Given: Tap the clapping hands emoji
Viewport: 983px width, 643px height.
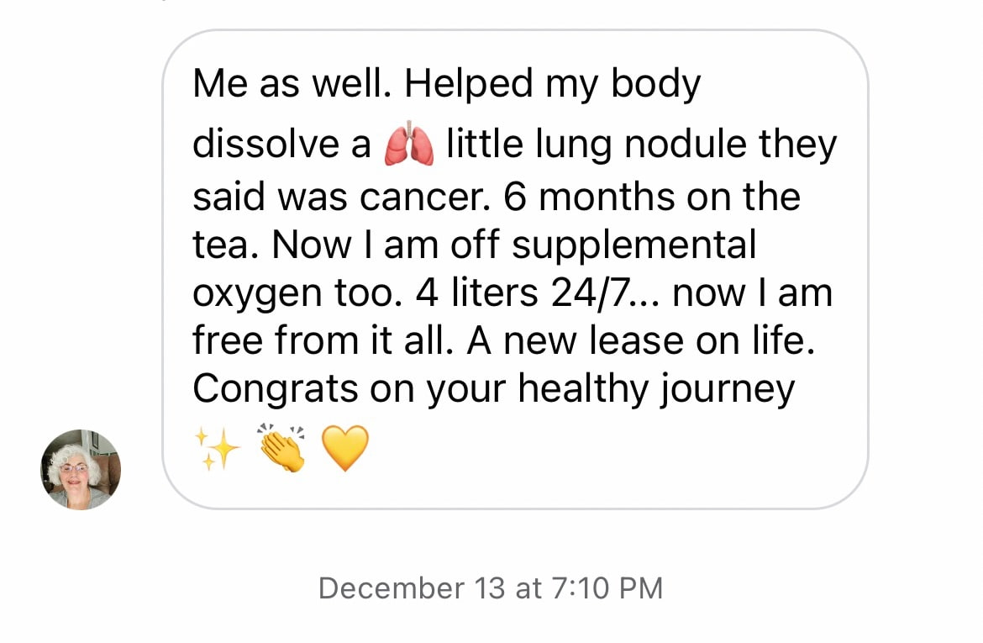Looking at the screenshot, I should click(x=282, y=446).
